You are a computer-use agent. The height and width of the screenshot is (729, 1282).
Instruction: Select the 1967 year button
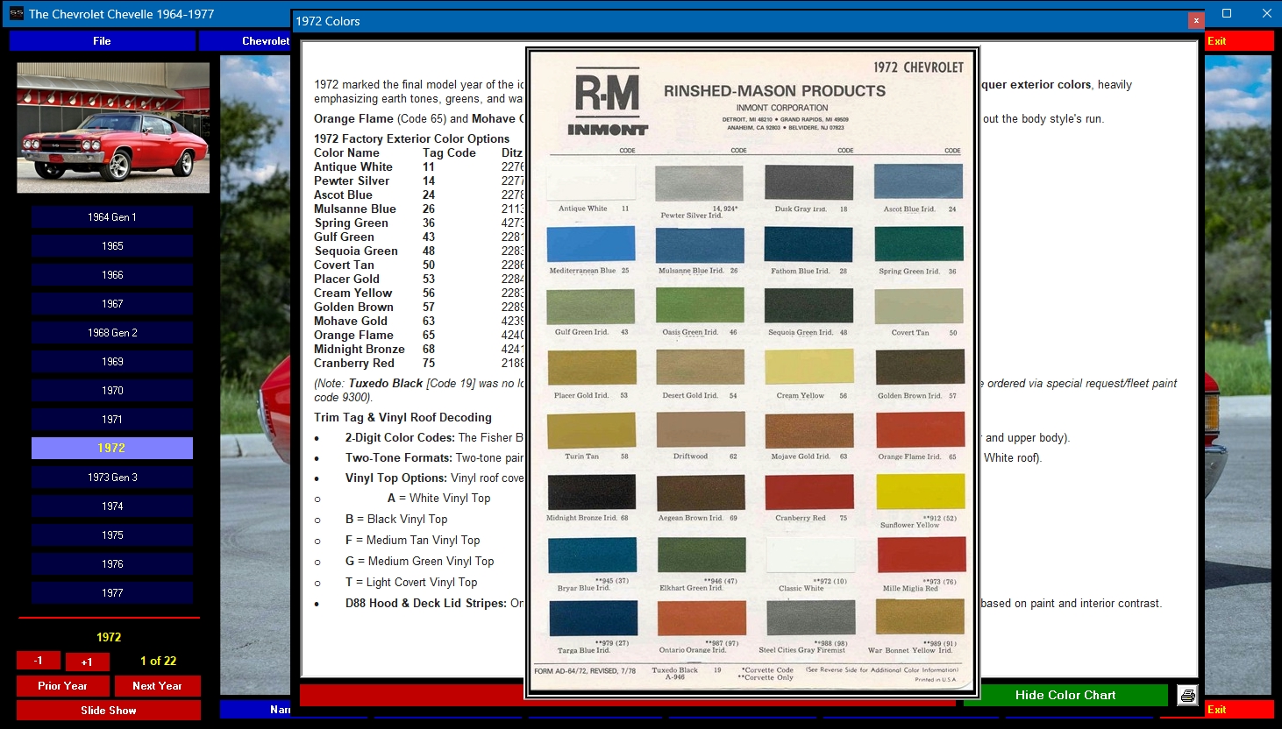click(x=112, y=304)
